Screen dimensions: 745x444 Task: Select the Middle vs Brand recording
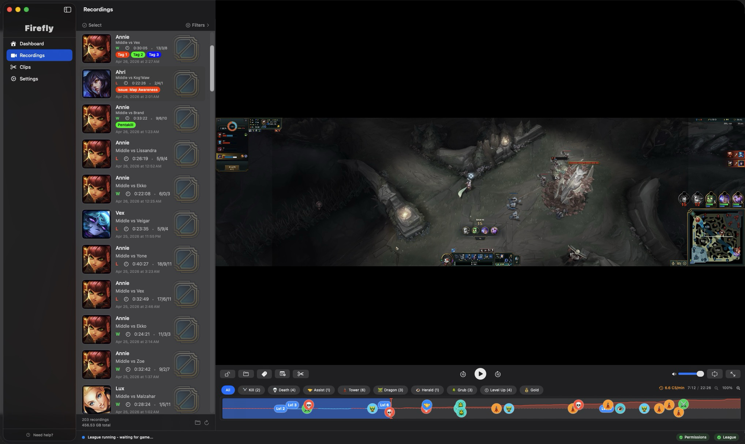coord(143,119)
